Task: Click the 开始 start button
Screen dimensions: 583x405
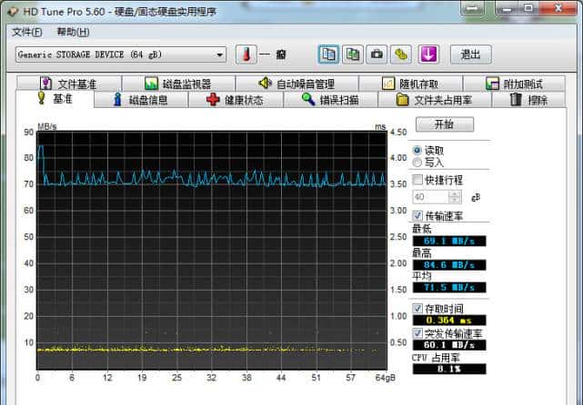Action: pyautogui.click(x=445, y=124)
